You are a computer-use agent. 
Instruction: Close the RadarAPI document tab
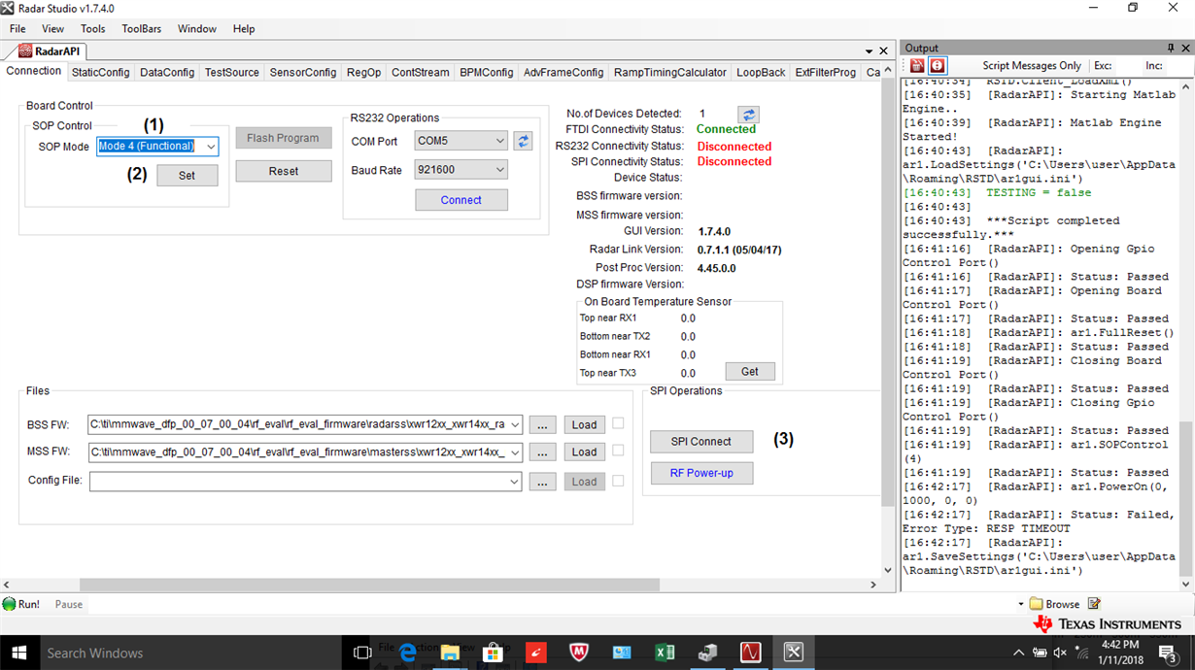pyautogui.click(x=883, y=50)
